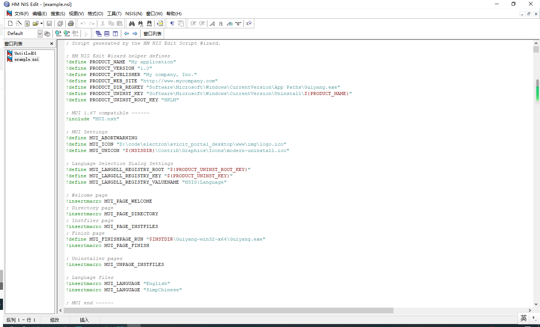Open the 编辑(E) menu

tap(40, 14)
